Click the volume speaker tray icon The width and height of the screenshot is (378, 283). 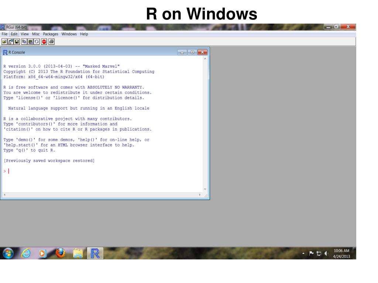[326, 254]
